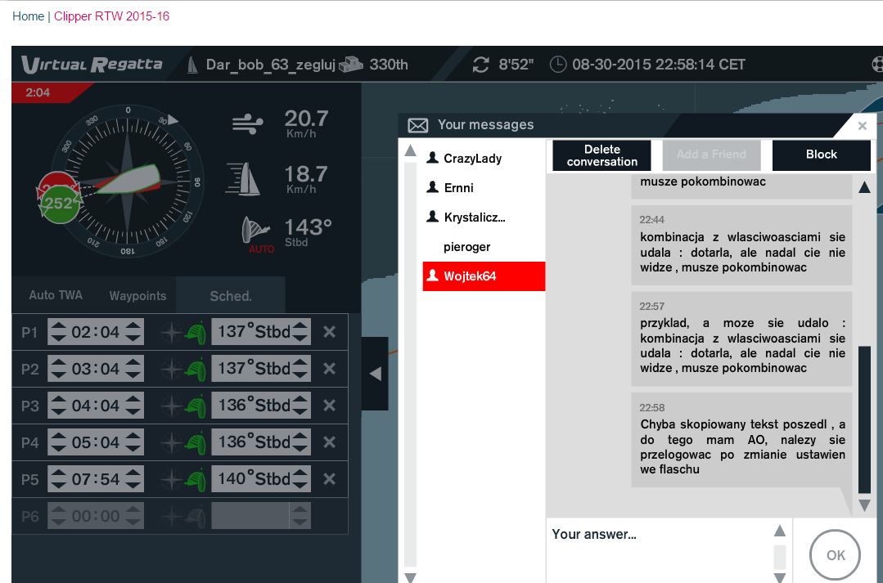Click the Virtual Regatta logo
The width and height of the screenshot is (883, 583).
tap(92, 65)
